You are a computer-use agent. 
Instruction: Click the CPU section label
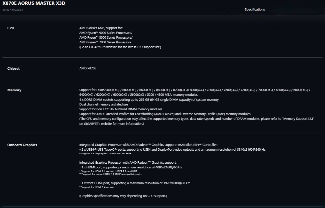pyautogui.click(x=11, y=28)
